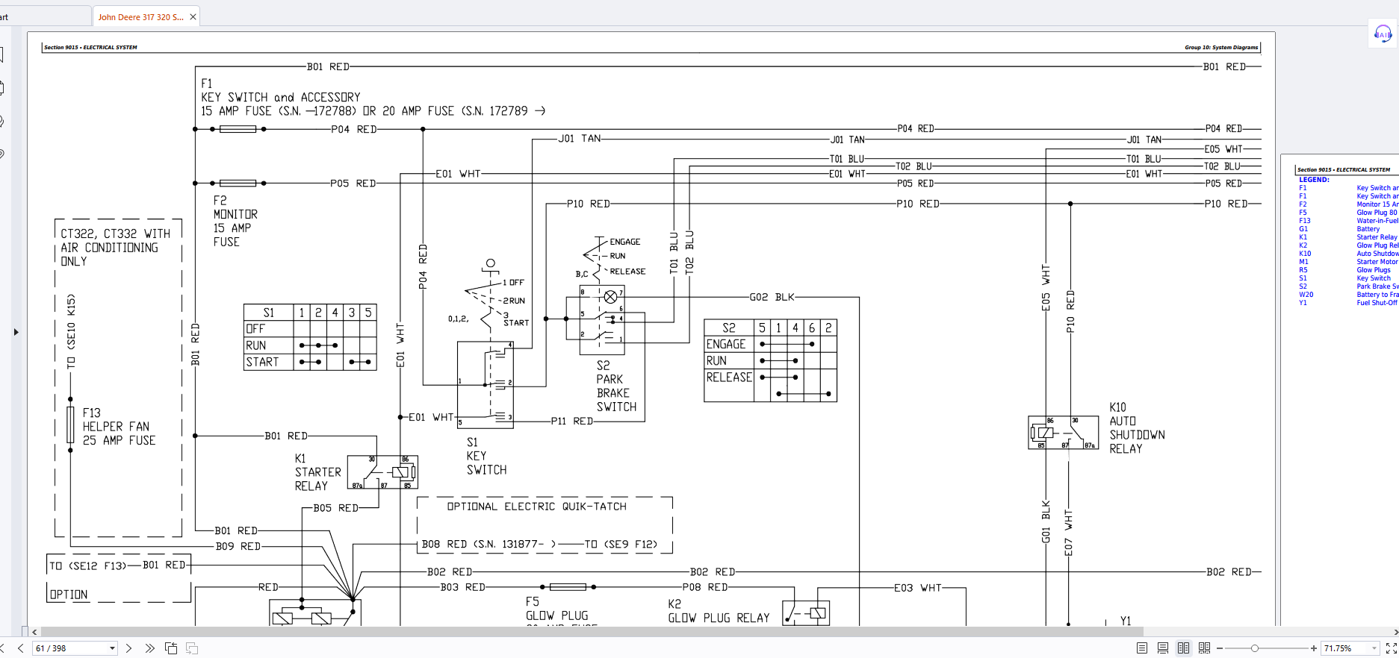
Task: Enable continuous scrolling page view
Action: click(x=1163, y=648)
